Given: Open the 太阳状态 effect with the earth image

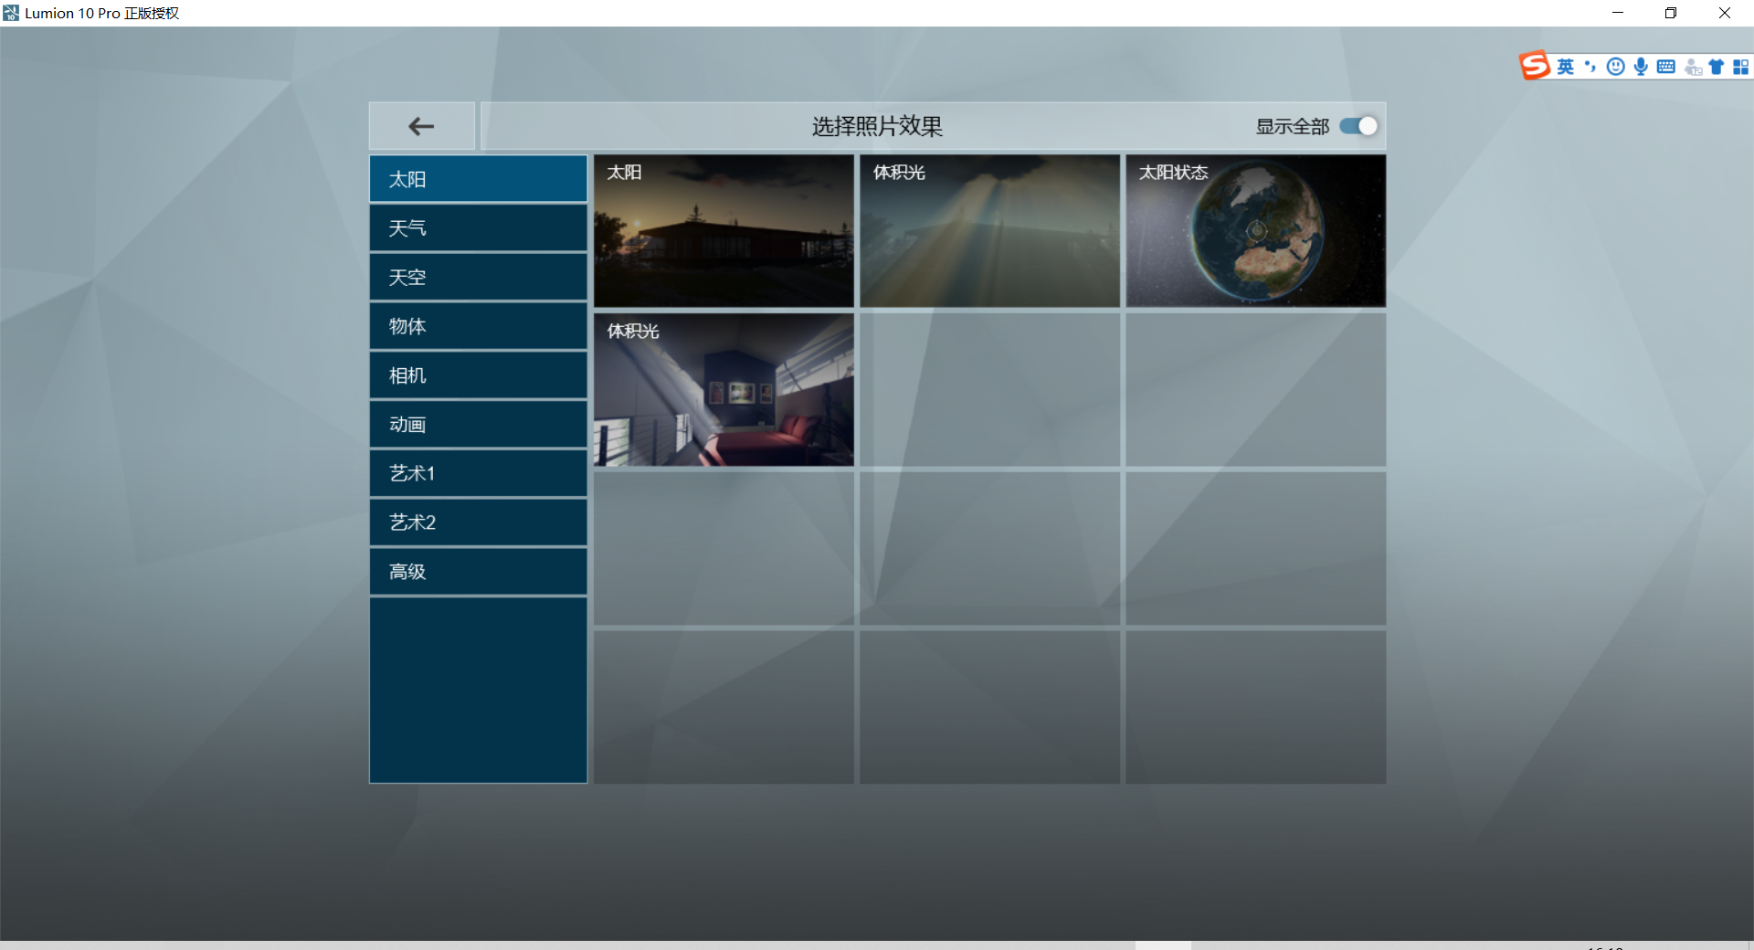Looking at the screenshot, I should pyautogui.click(x=1255, y=230).
